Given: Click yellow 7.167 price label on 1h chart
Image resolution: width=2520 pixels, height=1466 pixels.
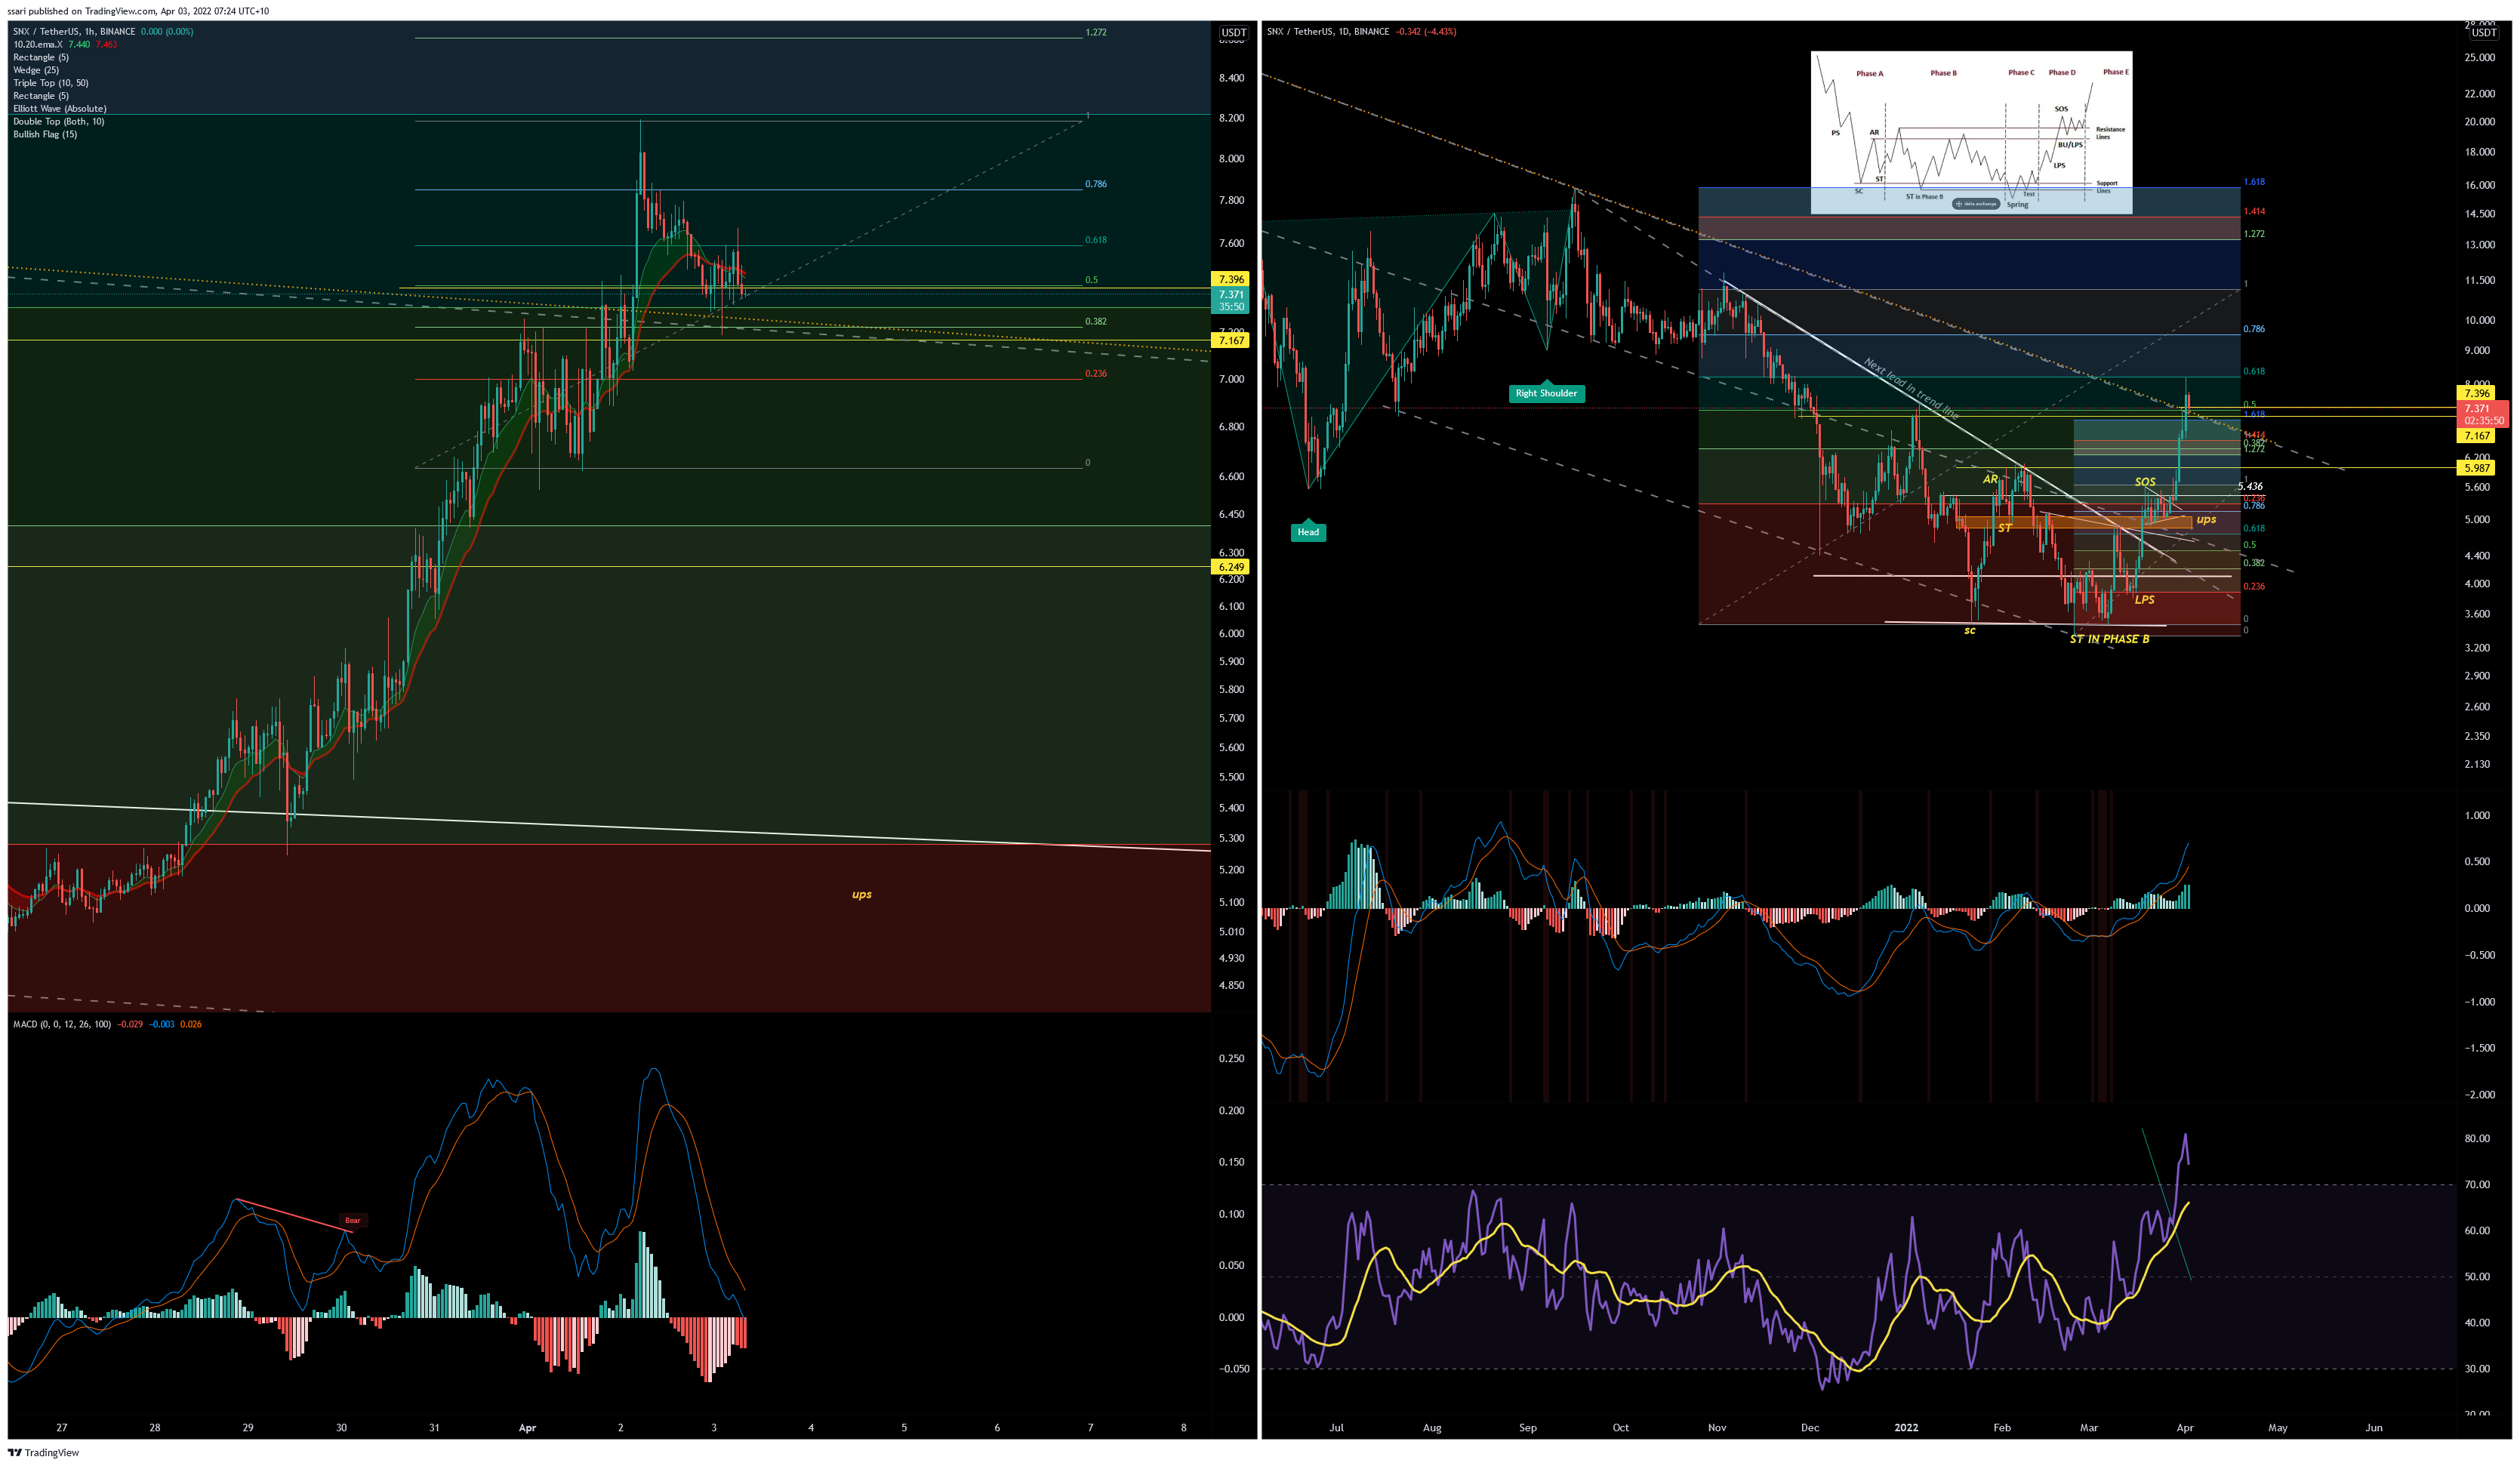Looking at the screenshot, I should tap(1230, 340).
